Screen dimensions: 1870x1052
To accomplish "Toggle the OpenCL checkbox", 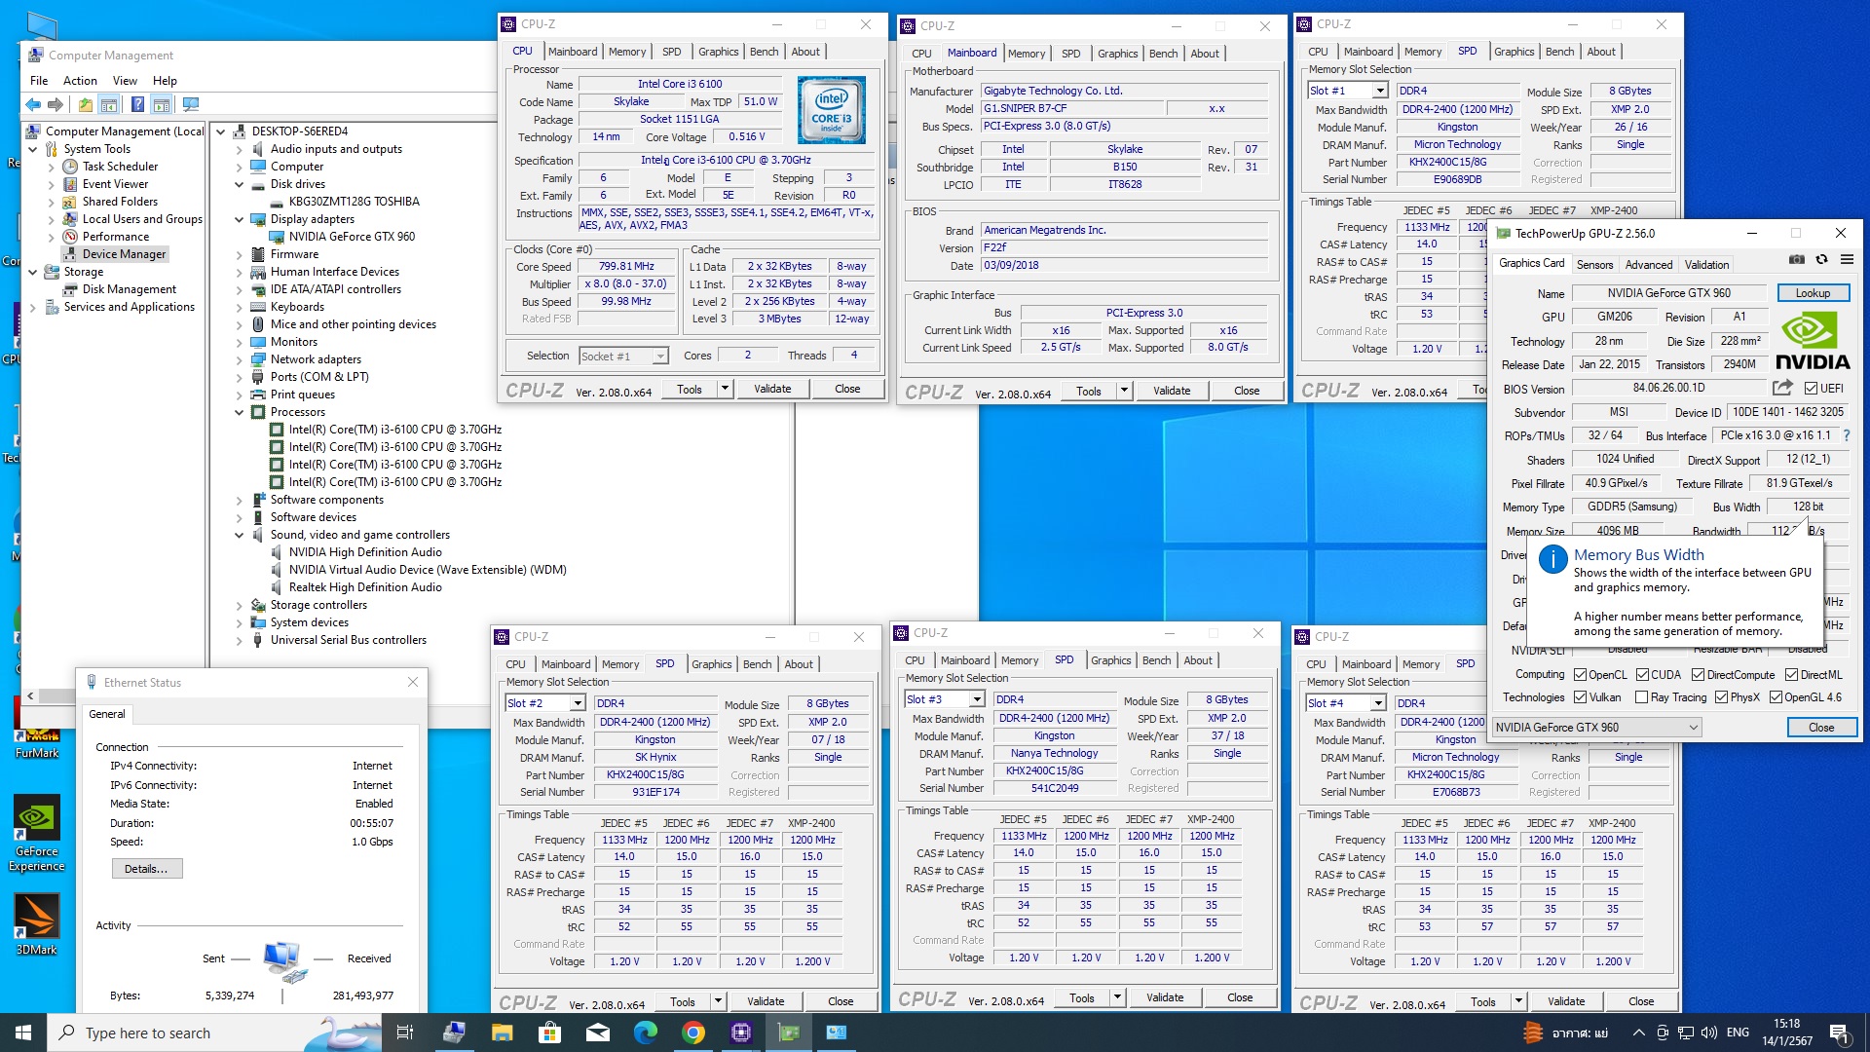I will (1581, 674).
